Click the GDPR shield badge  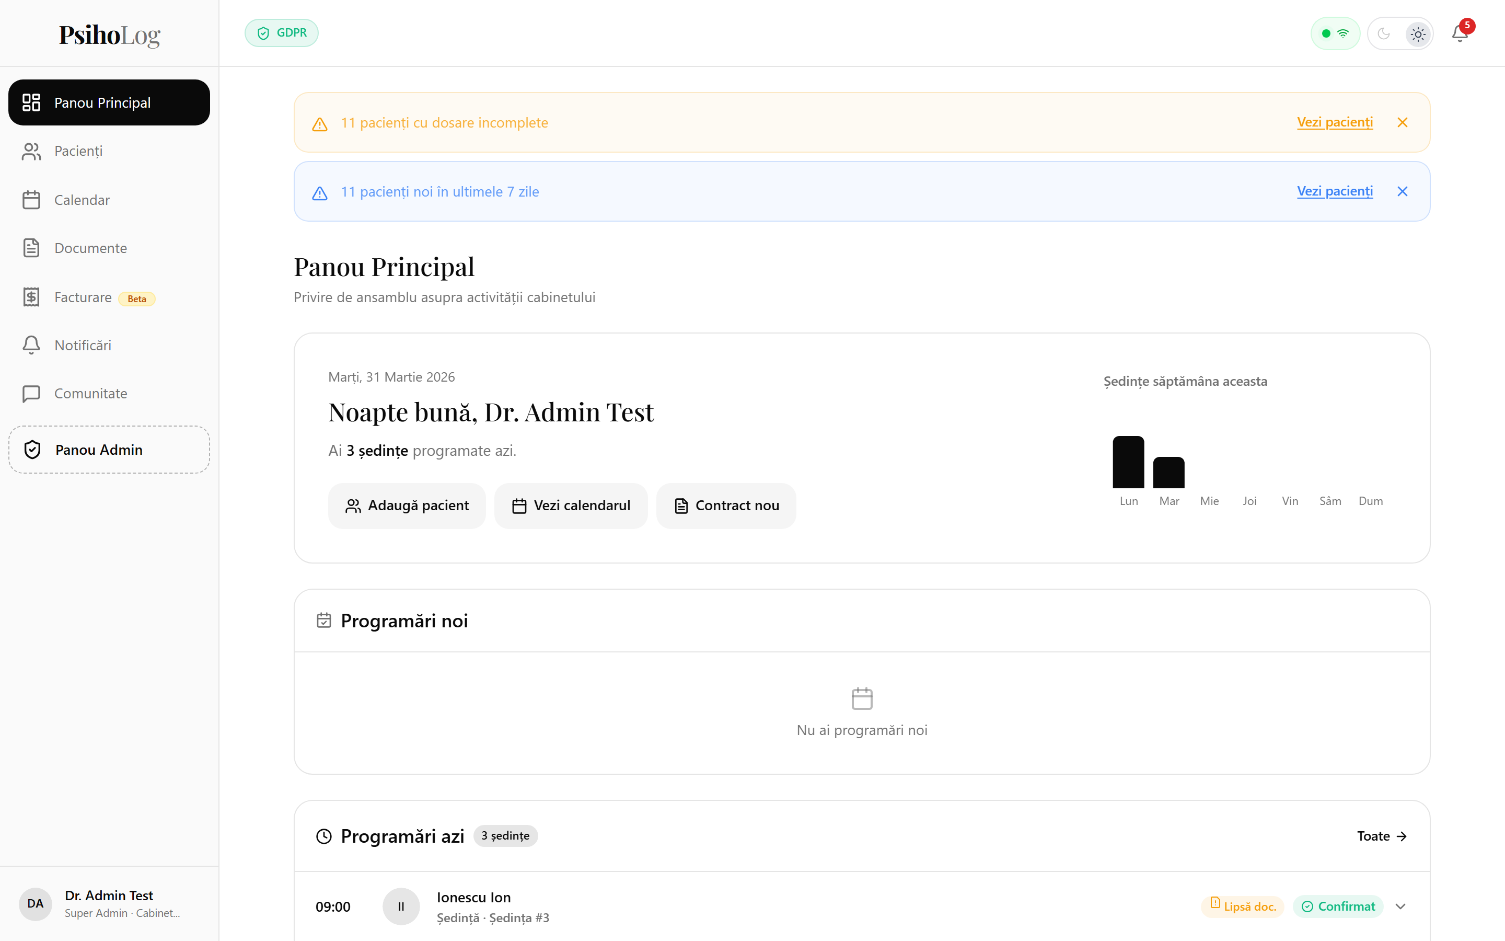[x=281, y=32]
